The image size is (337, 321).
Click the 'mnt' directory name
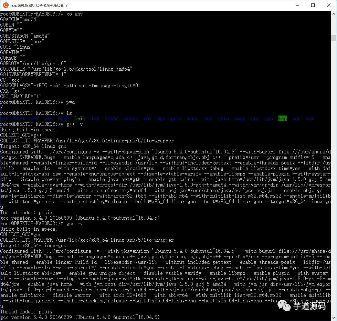click(147, 119)
